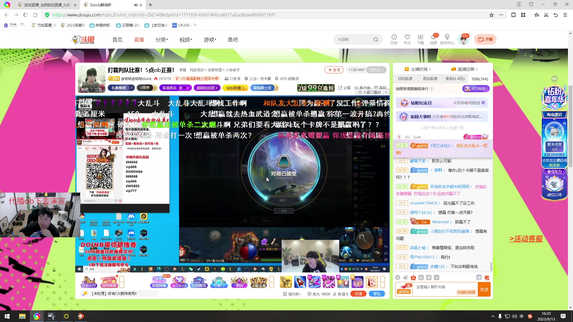Toggle the 已关注 follow button
Screen dimensions: 573x322
click(376, 70)
